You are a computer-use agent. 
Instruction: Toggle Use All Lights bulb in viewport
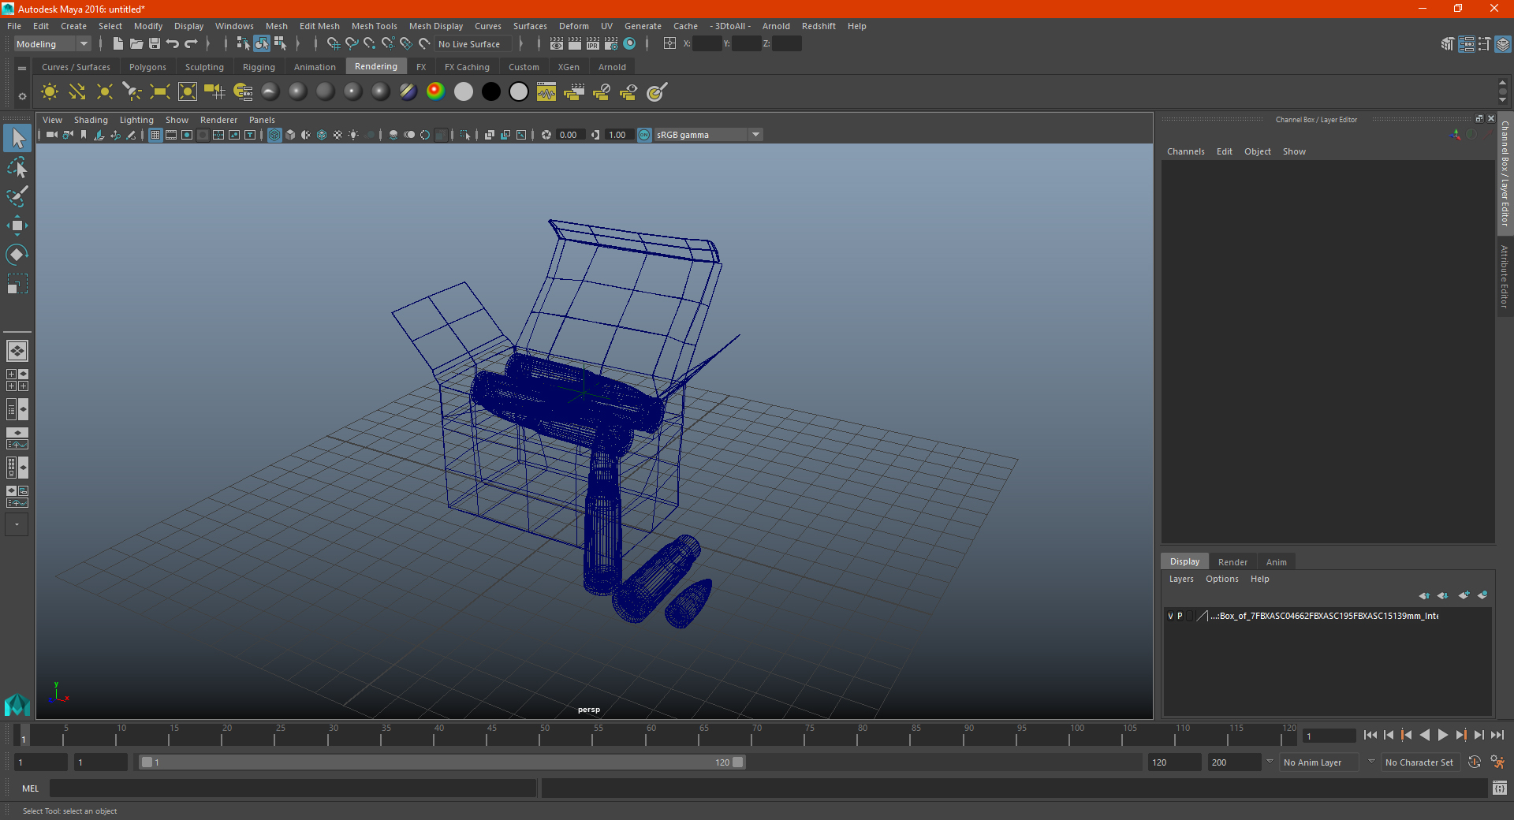[x=353, y=135]
